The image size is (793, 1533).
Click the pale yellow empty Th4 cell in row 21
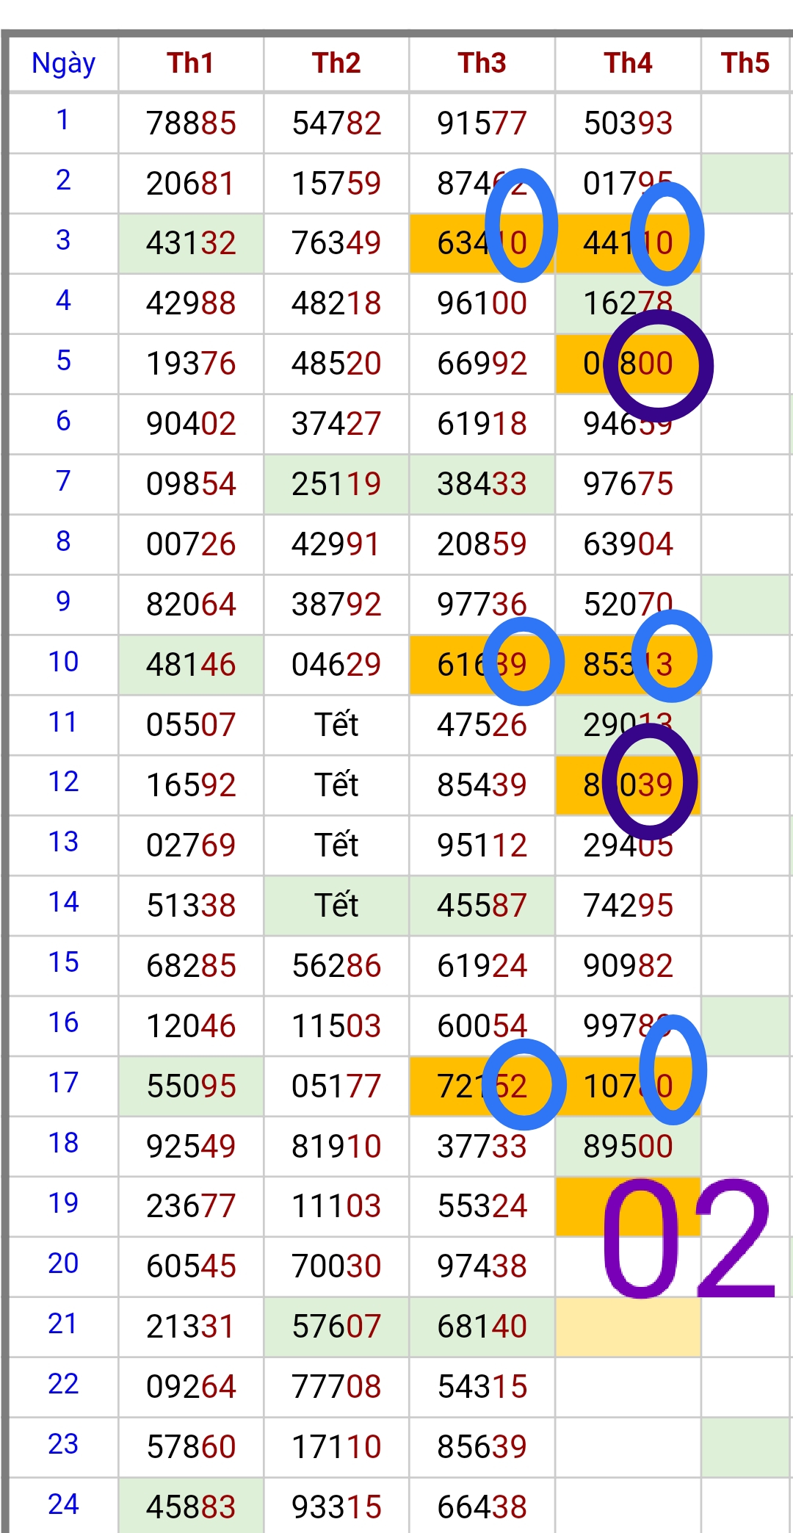pyautogui.click(x=628, y=1326)
